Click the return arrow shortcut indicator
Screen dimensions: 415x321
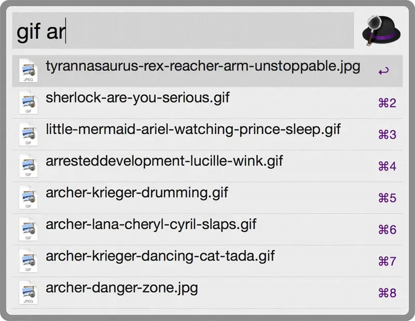point(383,71)
